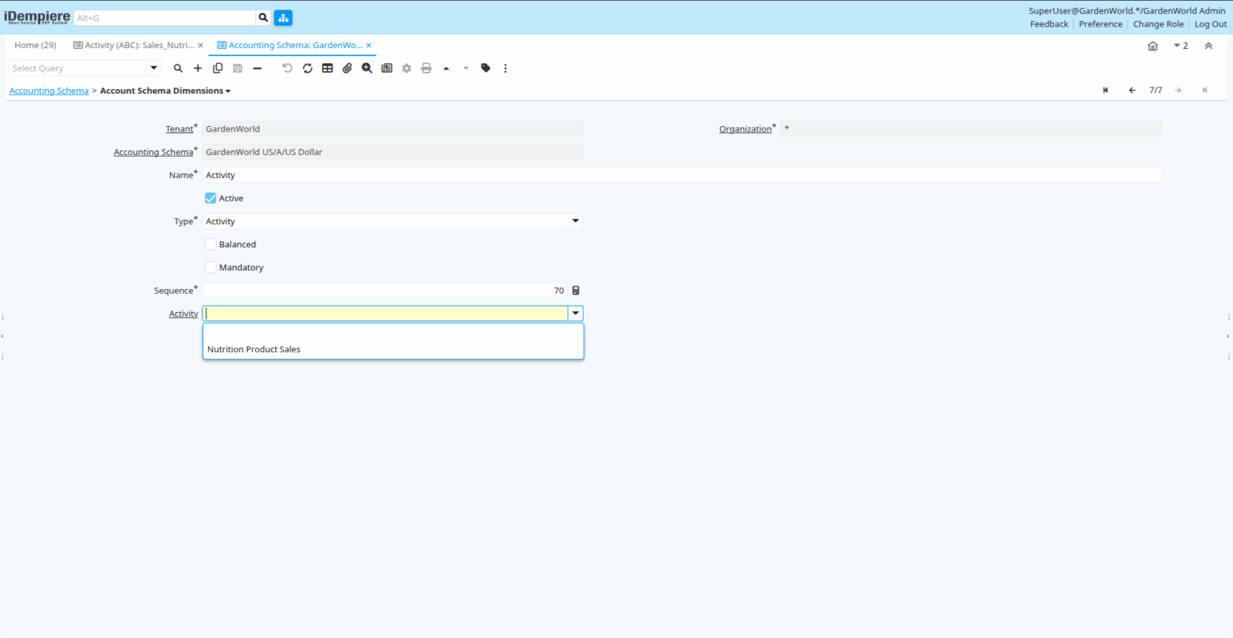Open the calculator beside Sequence field
This screenshot has width=1233, height=638.
576,291
